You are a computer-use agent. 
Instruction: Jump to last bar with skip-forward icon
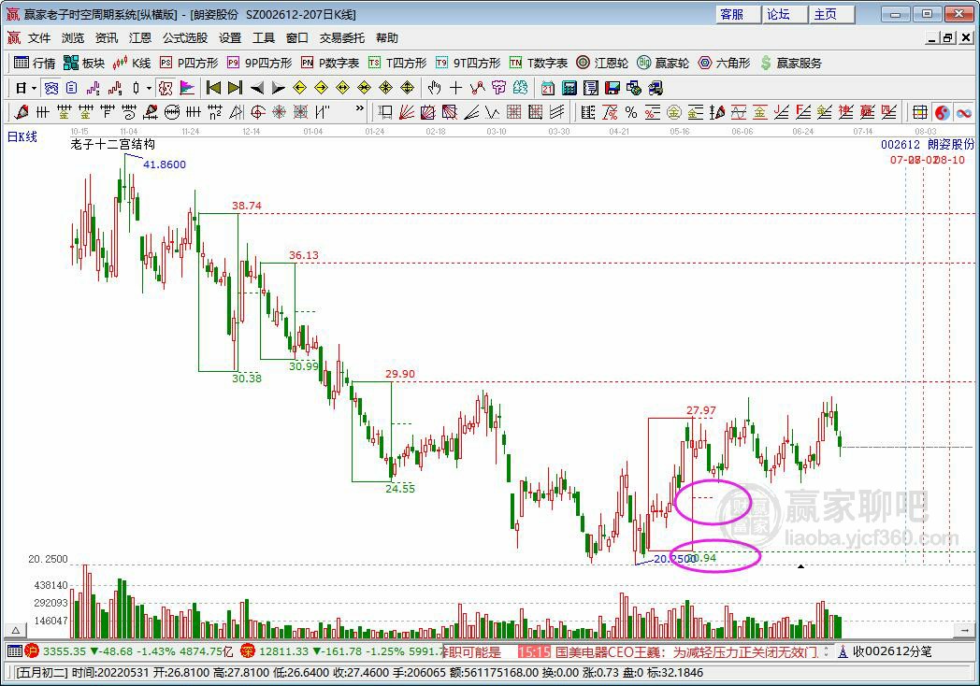tap(235, 88)
